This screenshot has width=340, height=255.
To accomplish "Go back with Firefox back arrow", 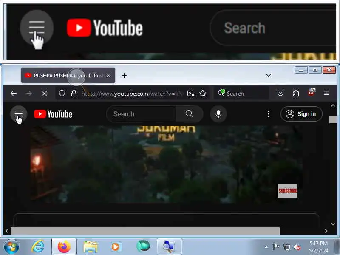I will (14, 93).
